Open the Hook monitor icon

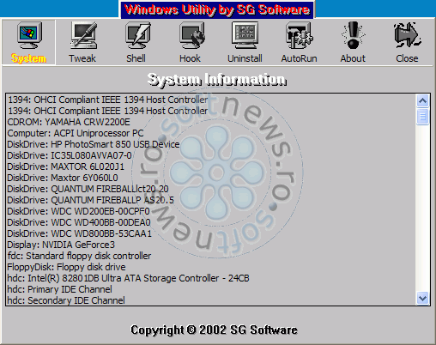coord(191,35)
